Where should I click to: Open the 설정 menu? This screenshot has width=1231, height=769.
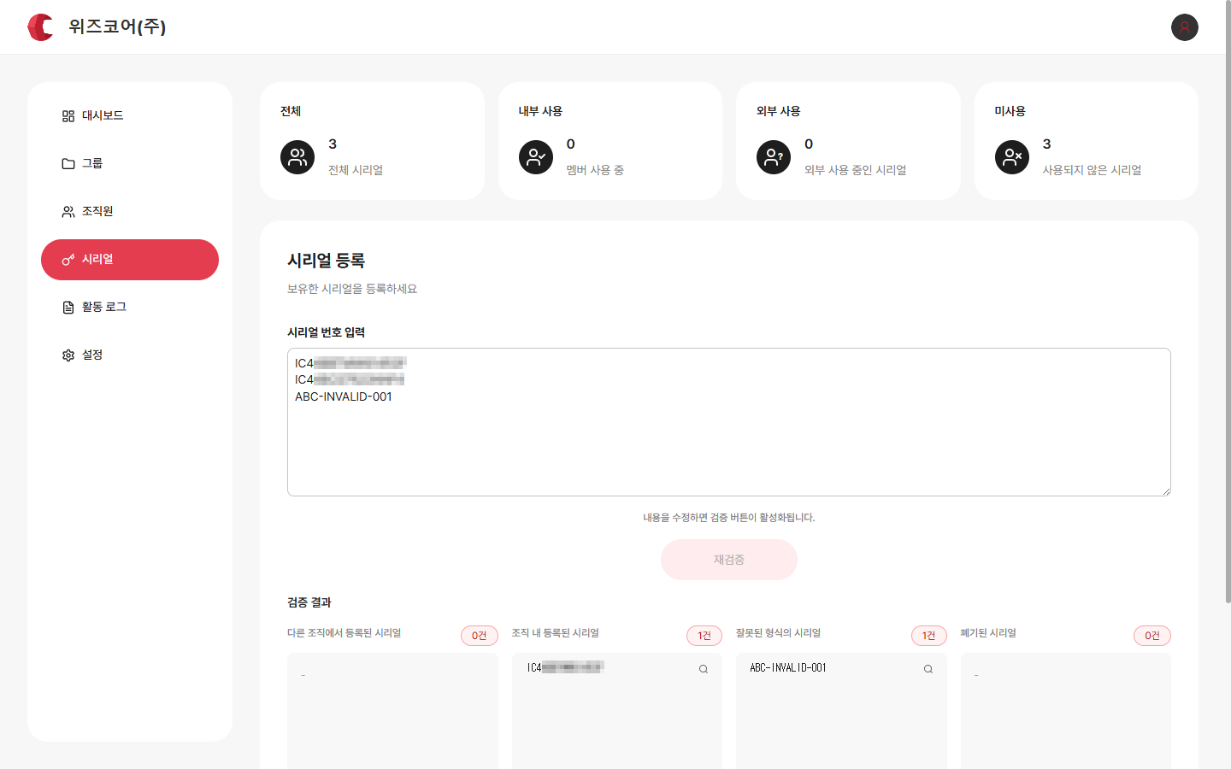tap(130, 355)
